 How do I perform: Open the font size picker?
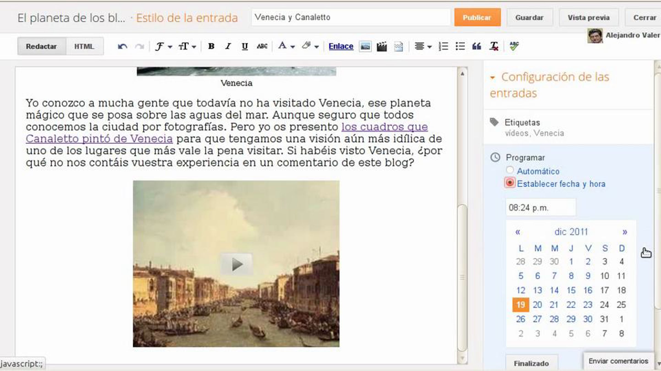(x=187, y=46)
